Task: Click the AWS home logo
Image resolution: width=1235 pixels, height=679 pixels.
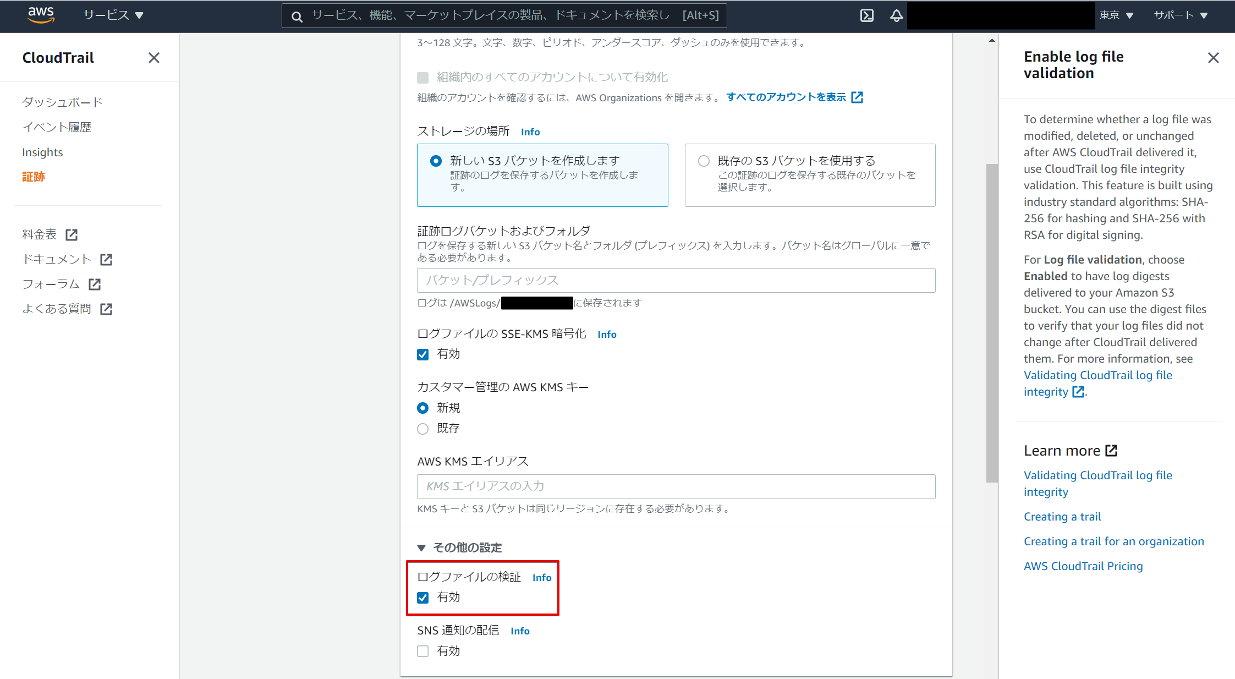Action: click(40, 15)
